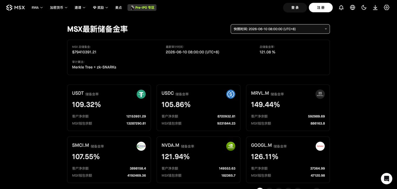The width and height of the screenshot is (397, 189).
Task: Select the USDT 储备金率 title
Action: point(85,94)
